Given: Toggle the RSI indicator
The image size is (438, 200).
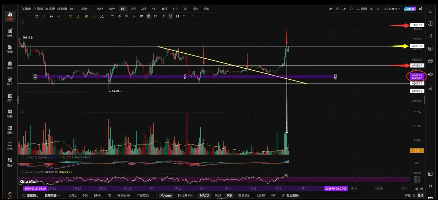Looking at the screenshot, I should [229, 195].
